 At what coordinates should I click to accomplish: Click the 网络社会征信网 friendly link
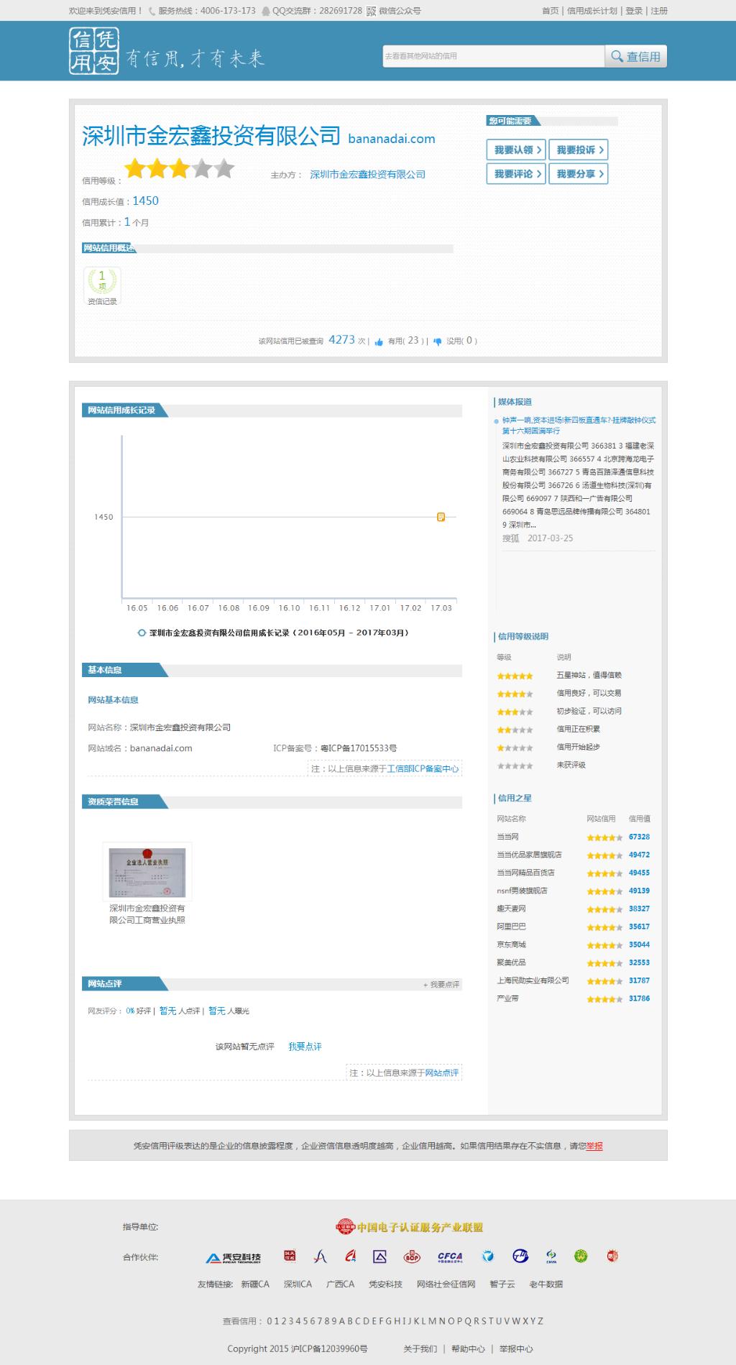(446, 1284)
